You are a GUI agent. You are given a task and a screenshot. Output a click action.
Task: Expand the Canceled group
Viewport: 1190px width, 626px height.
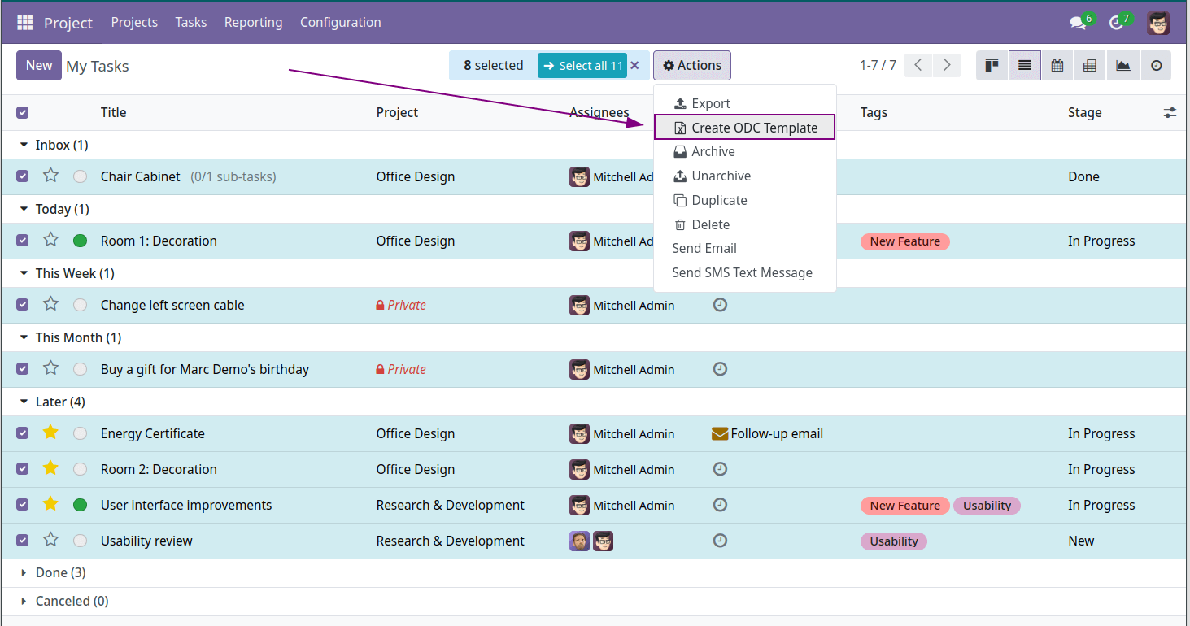pyautogui.click(x=24, y=601)
